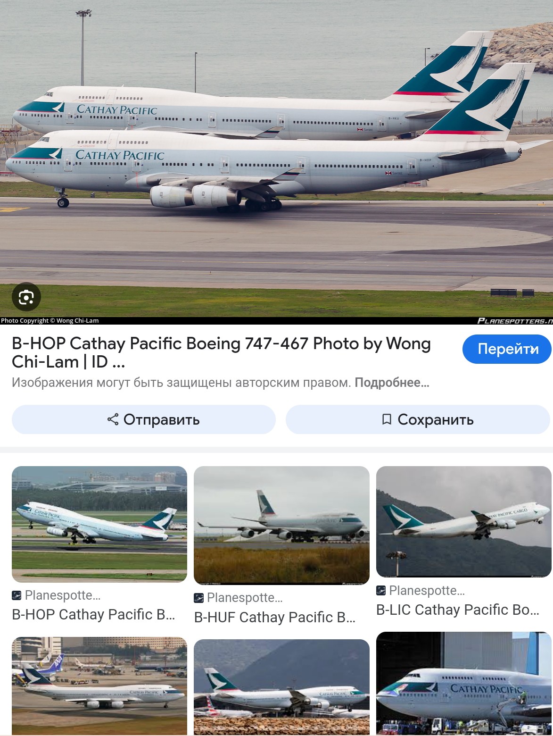Viewport: 553px width, 736px height.
Task: Open thumbnail with ANA tail in background
Action: tap(99, 686)
